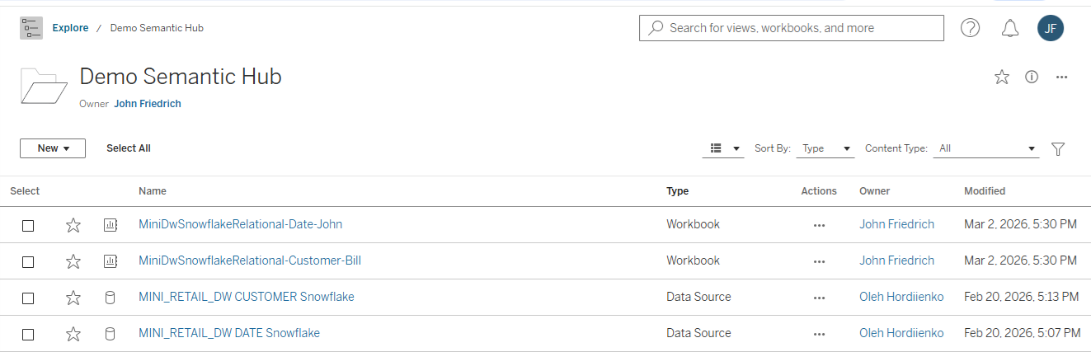Open actions menu for MiniDwSnowflakeRelational-Customer-Bill
1091x352 pixels.
tap(818, 261)
